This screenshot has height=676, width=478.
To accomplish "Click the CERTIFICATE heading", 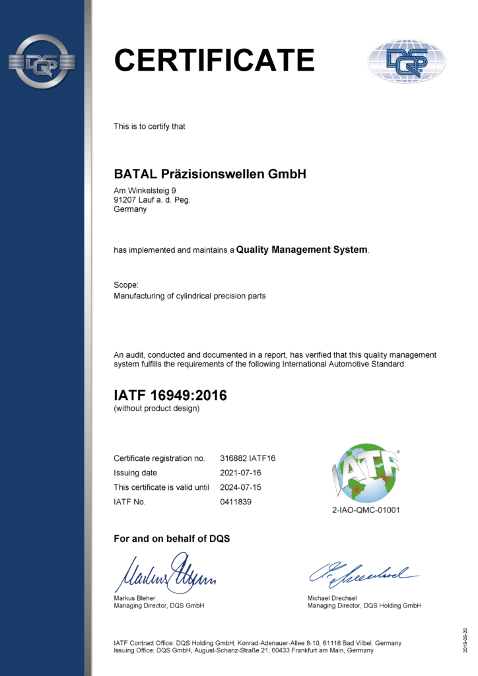I will coord(214,61).
